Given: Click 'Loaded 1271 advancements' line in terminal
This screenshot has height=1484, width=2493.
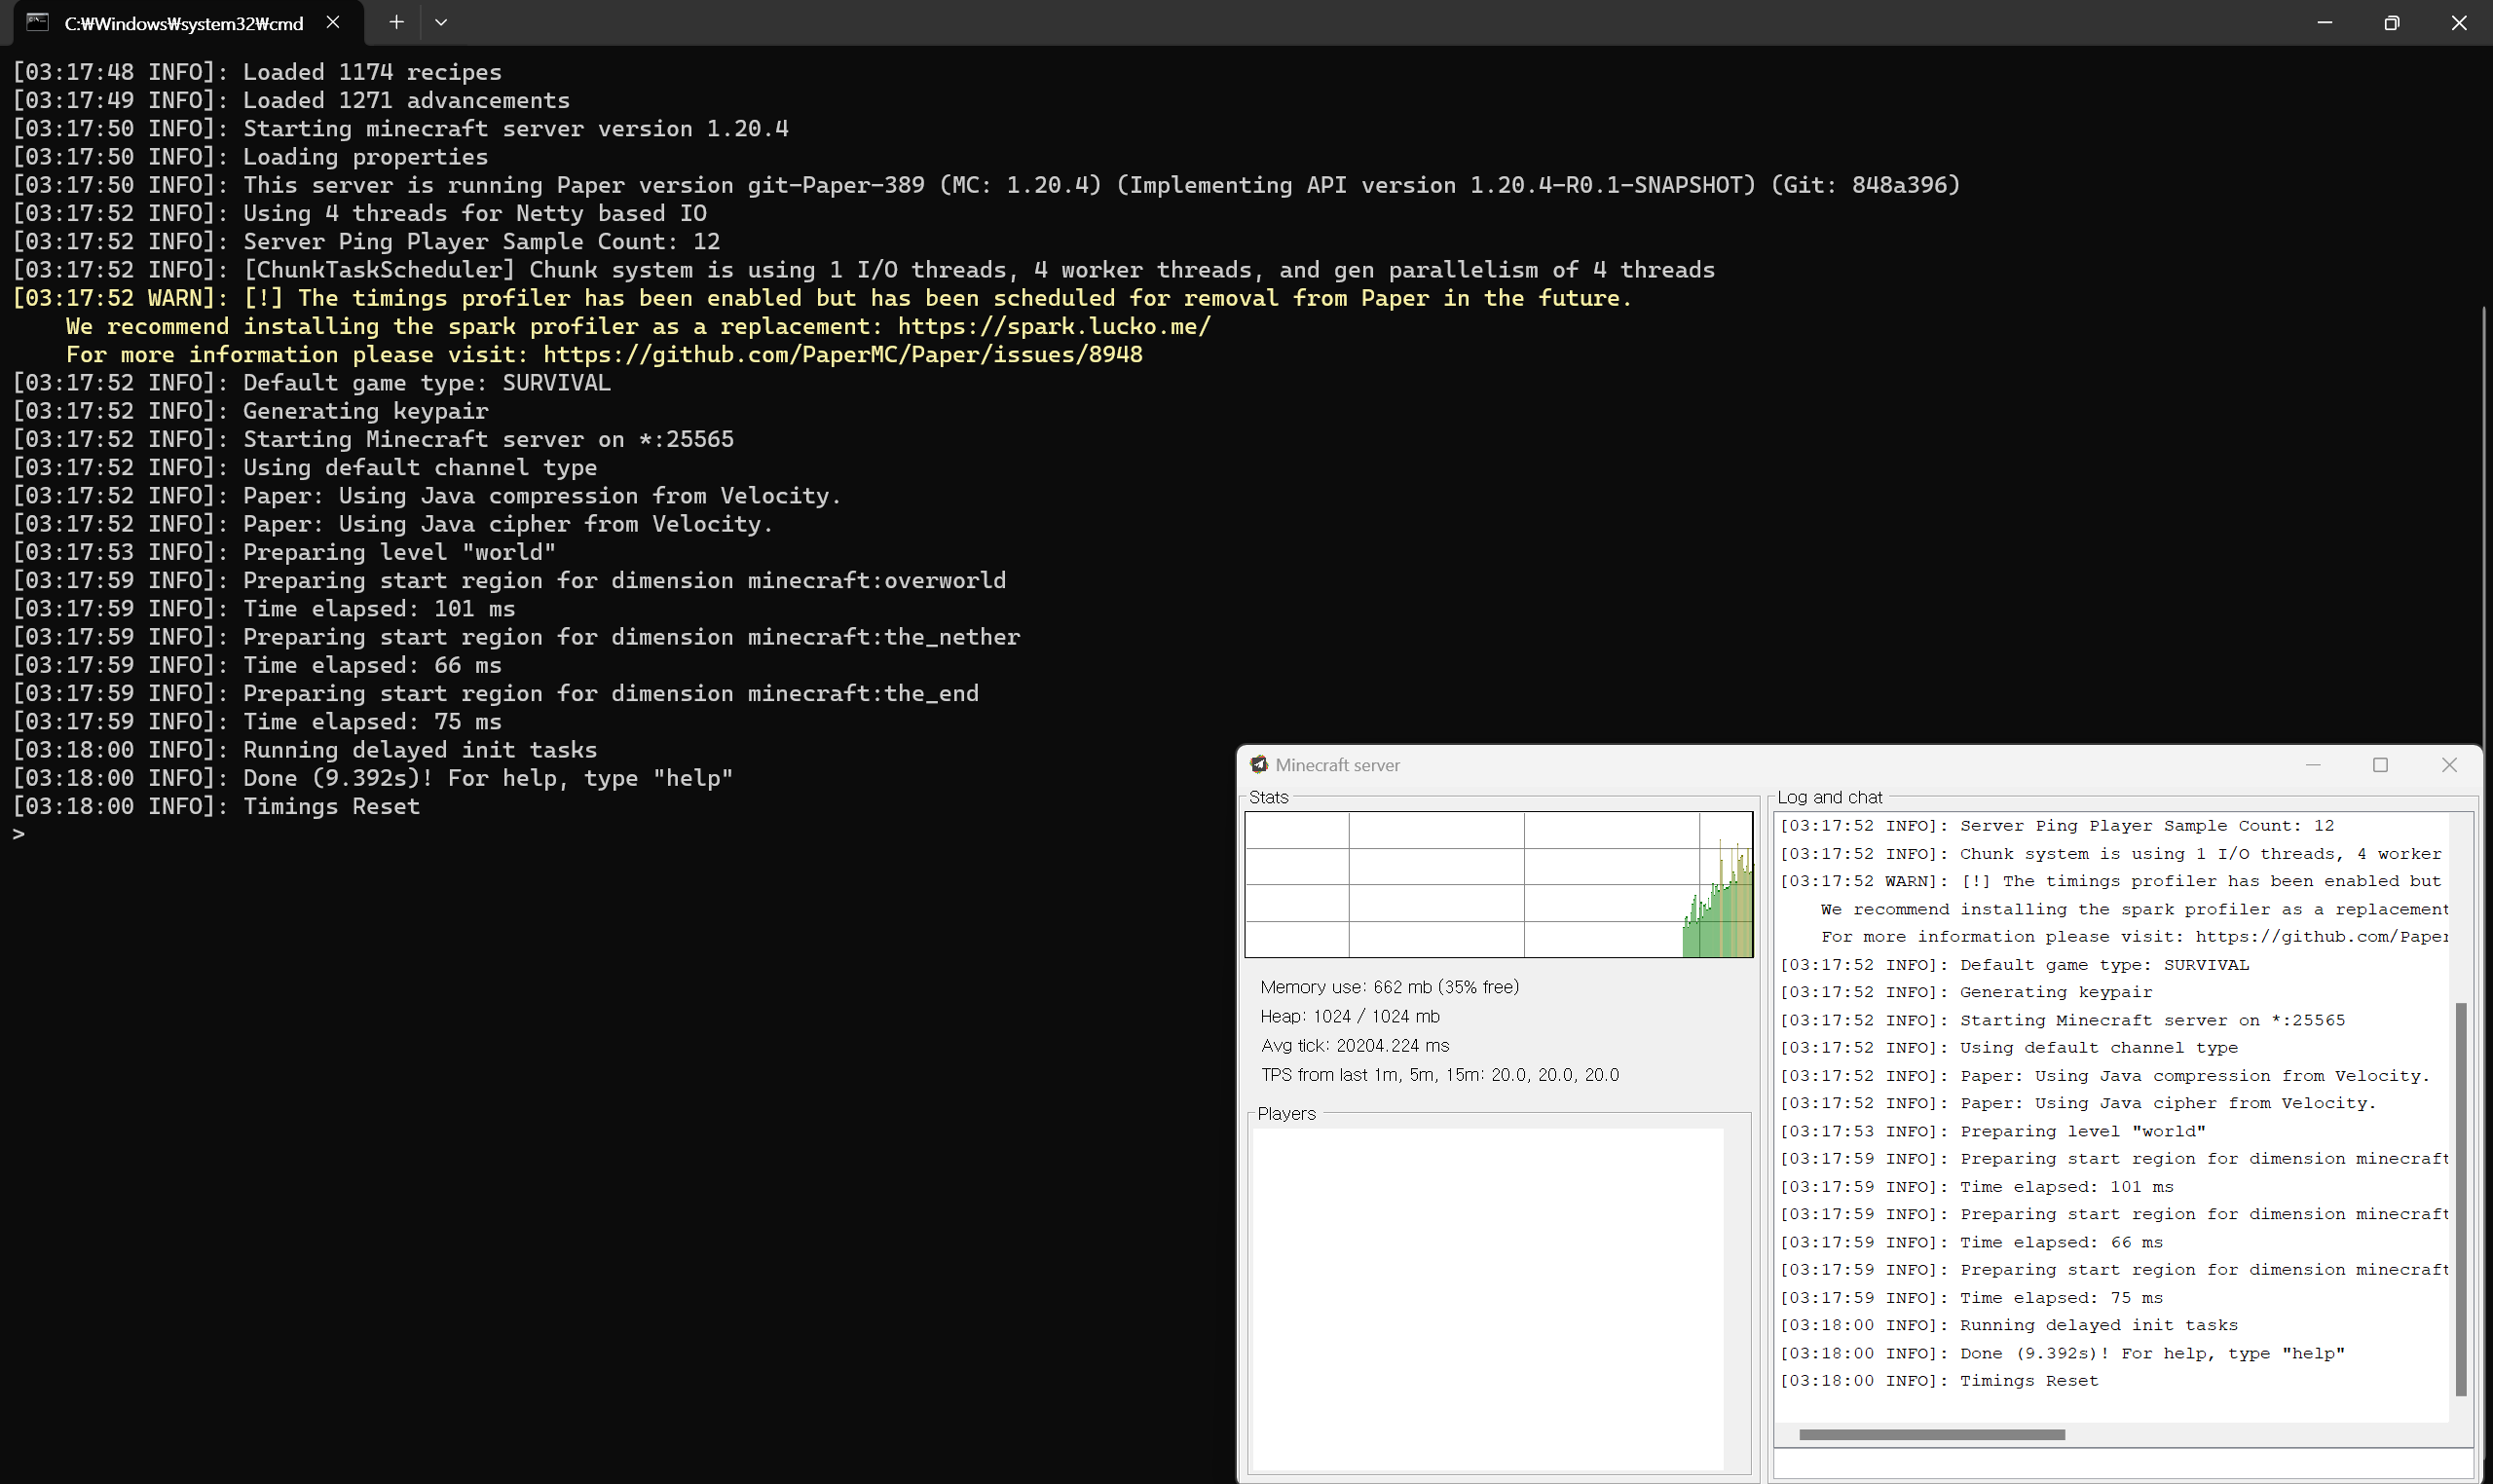Looking at the screenshot, I should click(291, 101).
